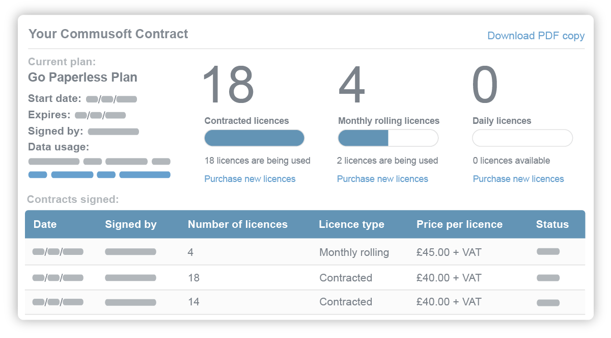Viewport: 611px width, 338px height.
Task: Click the status badge on the first contract
Action: (547, 252)
